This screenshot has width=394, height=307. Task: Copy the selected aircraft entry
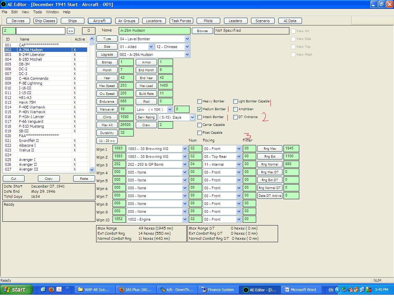coord(48,178)
